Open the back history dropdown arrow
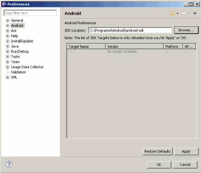The height and width of the screenshot is (173, 201). [178, 13]
